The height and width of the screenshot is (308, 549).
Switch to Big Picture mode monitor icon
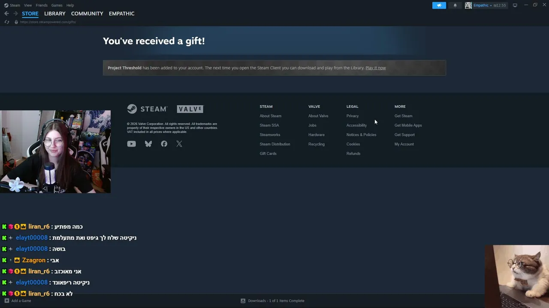[x=515, y=5]
